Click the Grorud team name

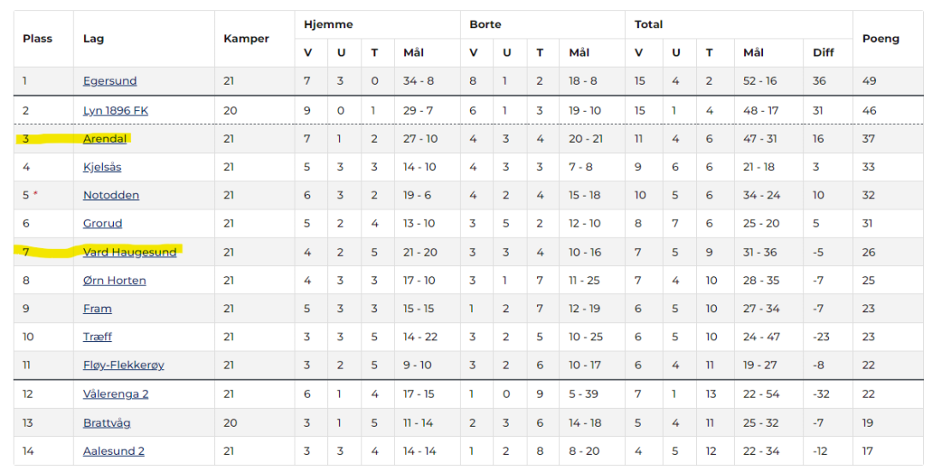pyautogui.click(x=103, y=223)
